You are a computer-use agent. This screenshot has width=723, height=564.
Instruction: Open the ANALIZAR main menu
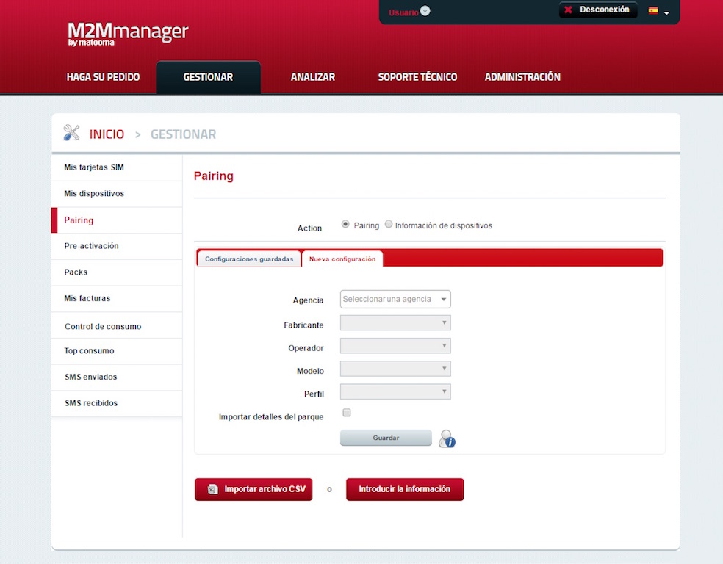click(312, 77)
